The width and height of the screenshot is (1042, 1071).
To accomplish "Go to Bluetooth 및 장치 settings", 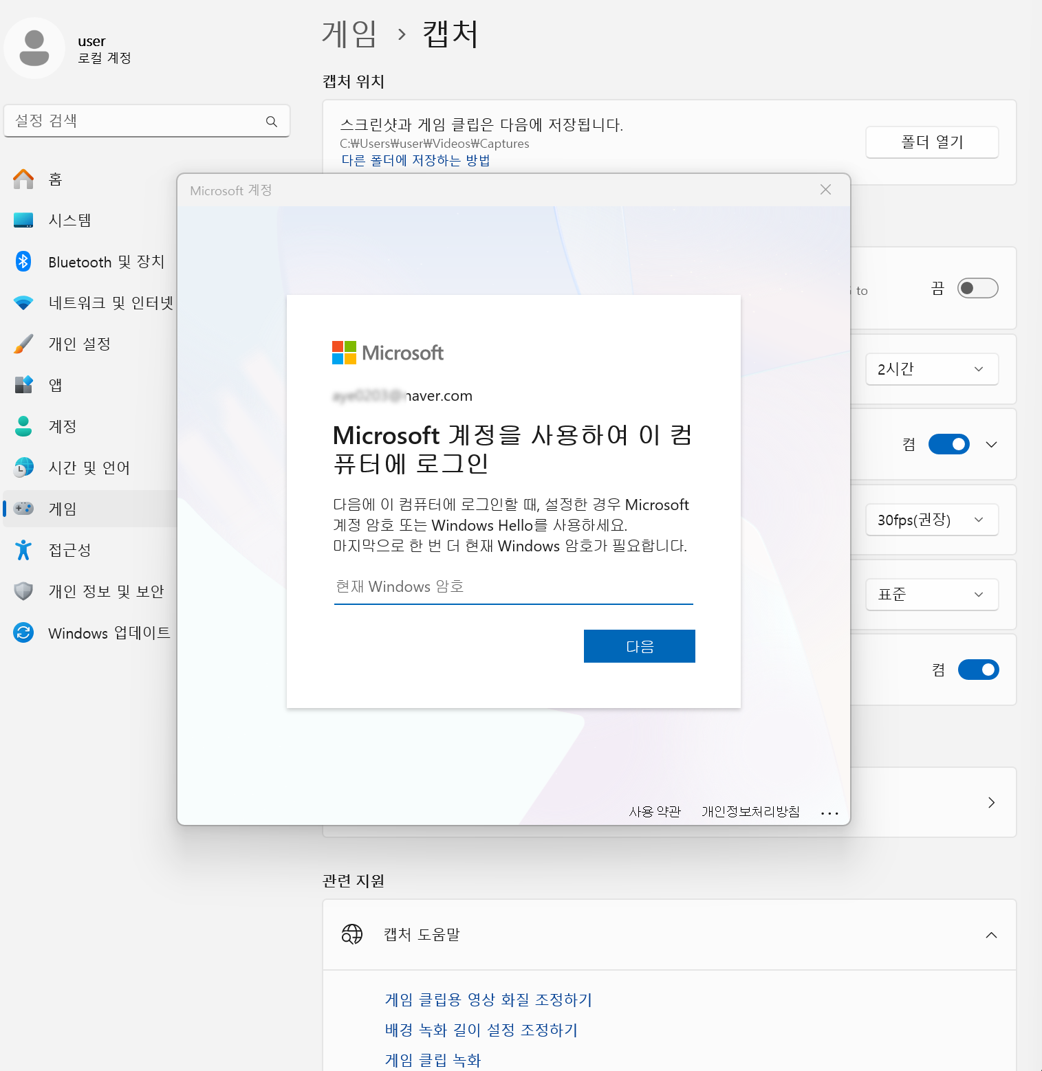I will coord(89,262).
